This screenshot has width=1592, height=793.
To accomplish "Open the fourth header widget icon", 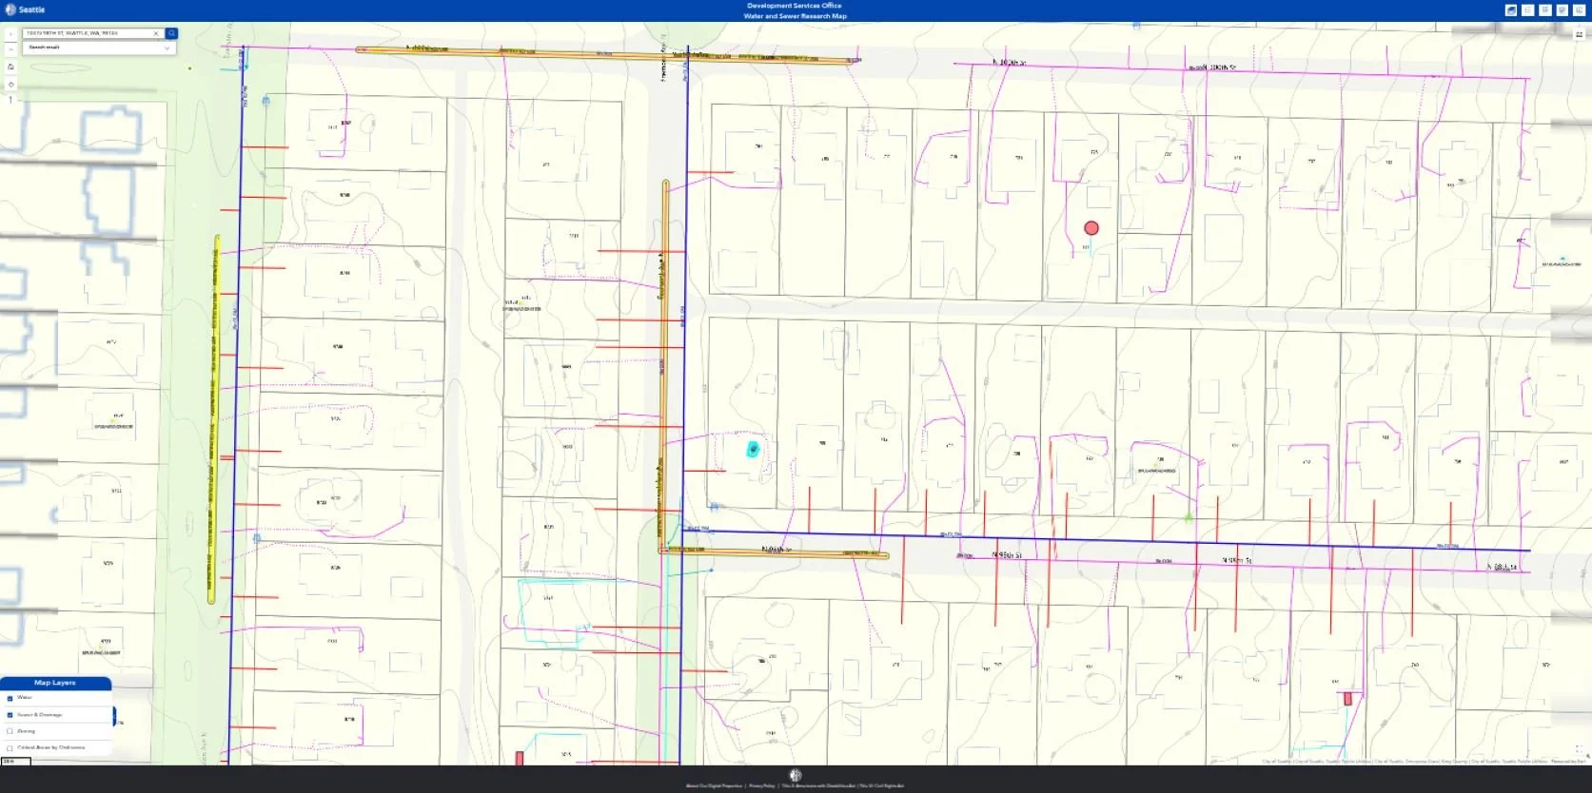I will [1562, 10].
